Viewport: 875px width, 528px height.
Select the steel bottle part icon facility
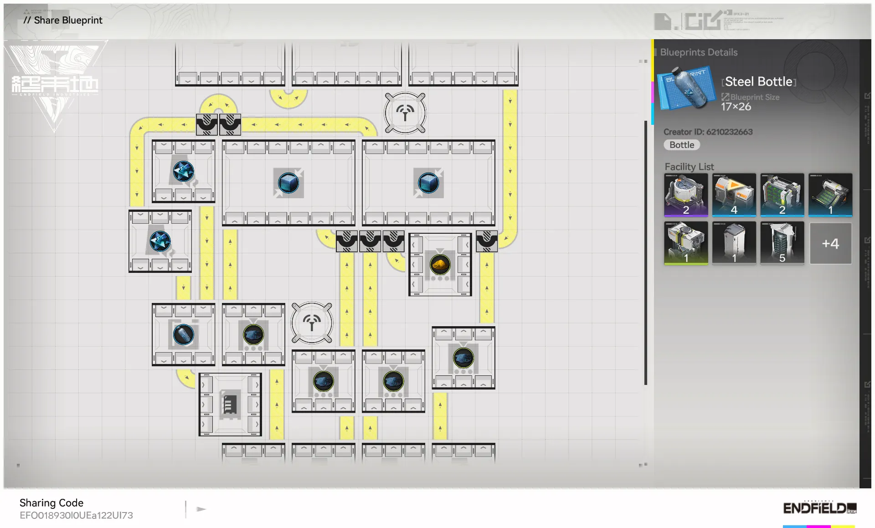(183, 335)
